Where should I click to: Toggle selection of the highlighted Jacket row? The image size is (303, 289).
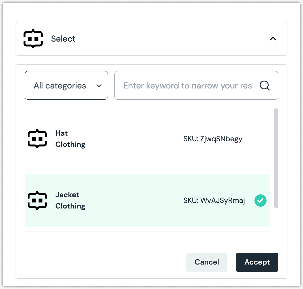coord(147,201)
